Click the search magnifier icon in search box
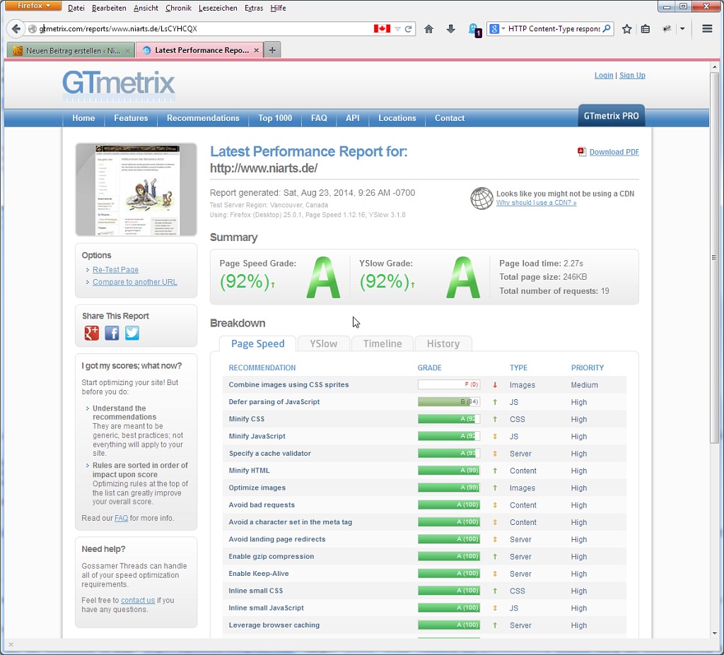The image size is (724, 655). click(x=607, y=29)
